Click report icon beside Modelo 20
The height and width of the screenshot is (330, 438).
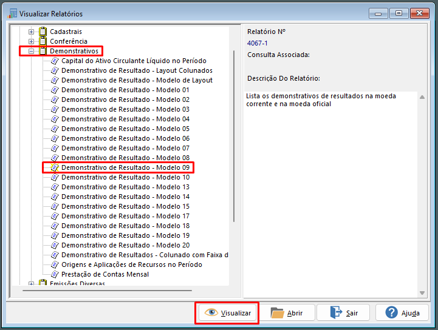pyautogui.click(x=55, y=245)
